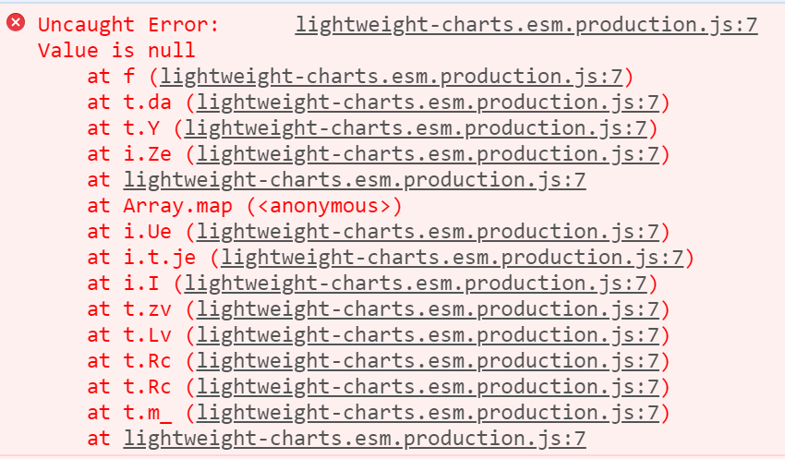Open source link in 'at i.Ue' frame
This screenshot has height=459, width=785.
click(x=428, y=232)
